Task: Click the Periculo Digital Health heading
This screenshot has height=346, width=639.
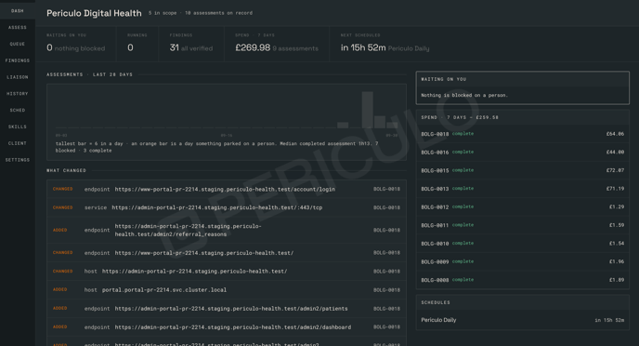Action: (94, 13)
